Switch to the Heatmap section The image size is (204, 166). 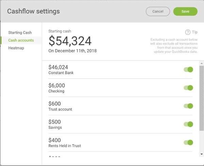tap(16, 48)
